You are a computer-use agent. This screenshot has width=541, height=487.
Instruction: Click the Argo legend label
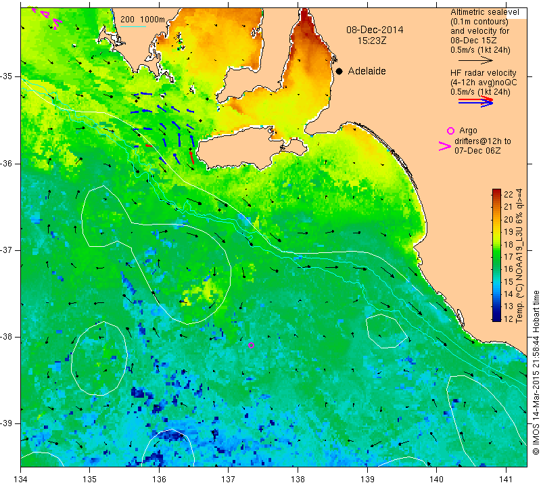tap(468, 131)
